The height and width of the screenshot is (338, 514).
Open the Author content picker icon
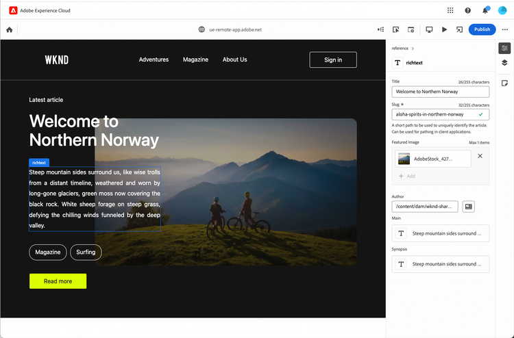click(x=469, y=207)
